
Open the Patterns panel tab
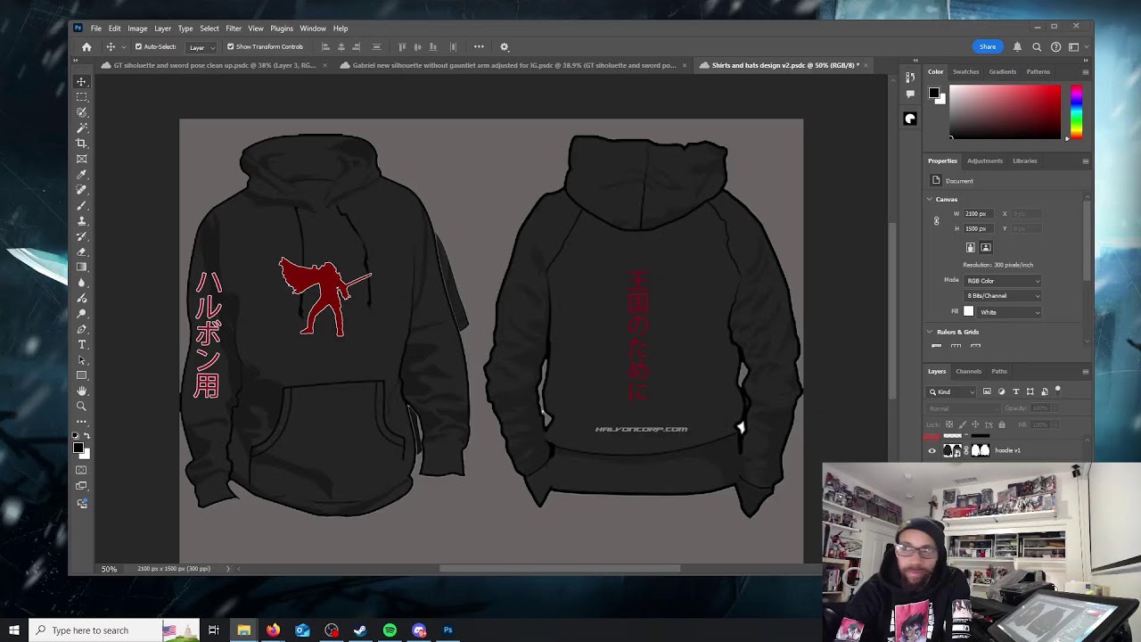tap(1038, 71)
